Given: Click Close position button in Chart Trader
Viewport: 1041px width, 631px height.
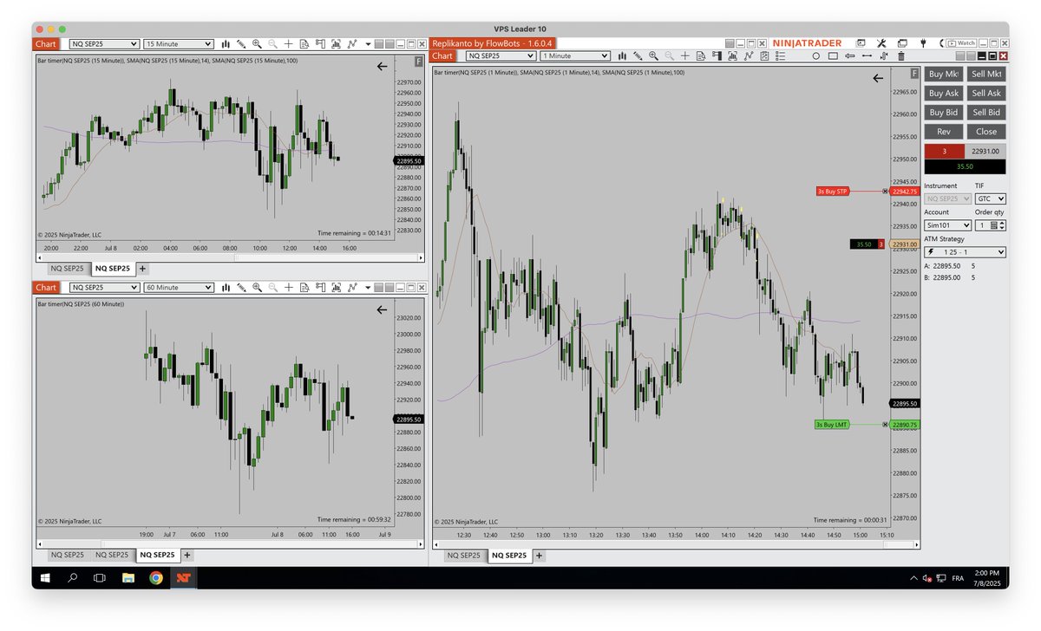Looking at the screenshot, I should click(986, 132).
